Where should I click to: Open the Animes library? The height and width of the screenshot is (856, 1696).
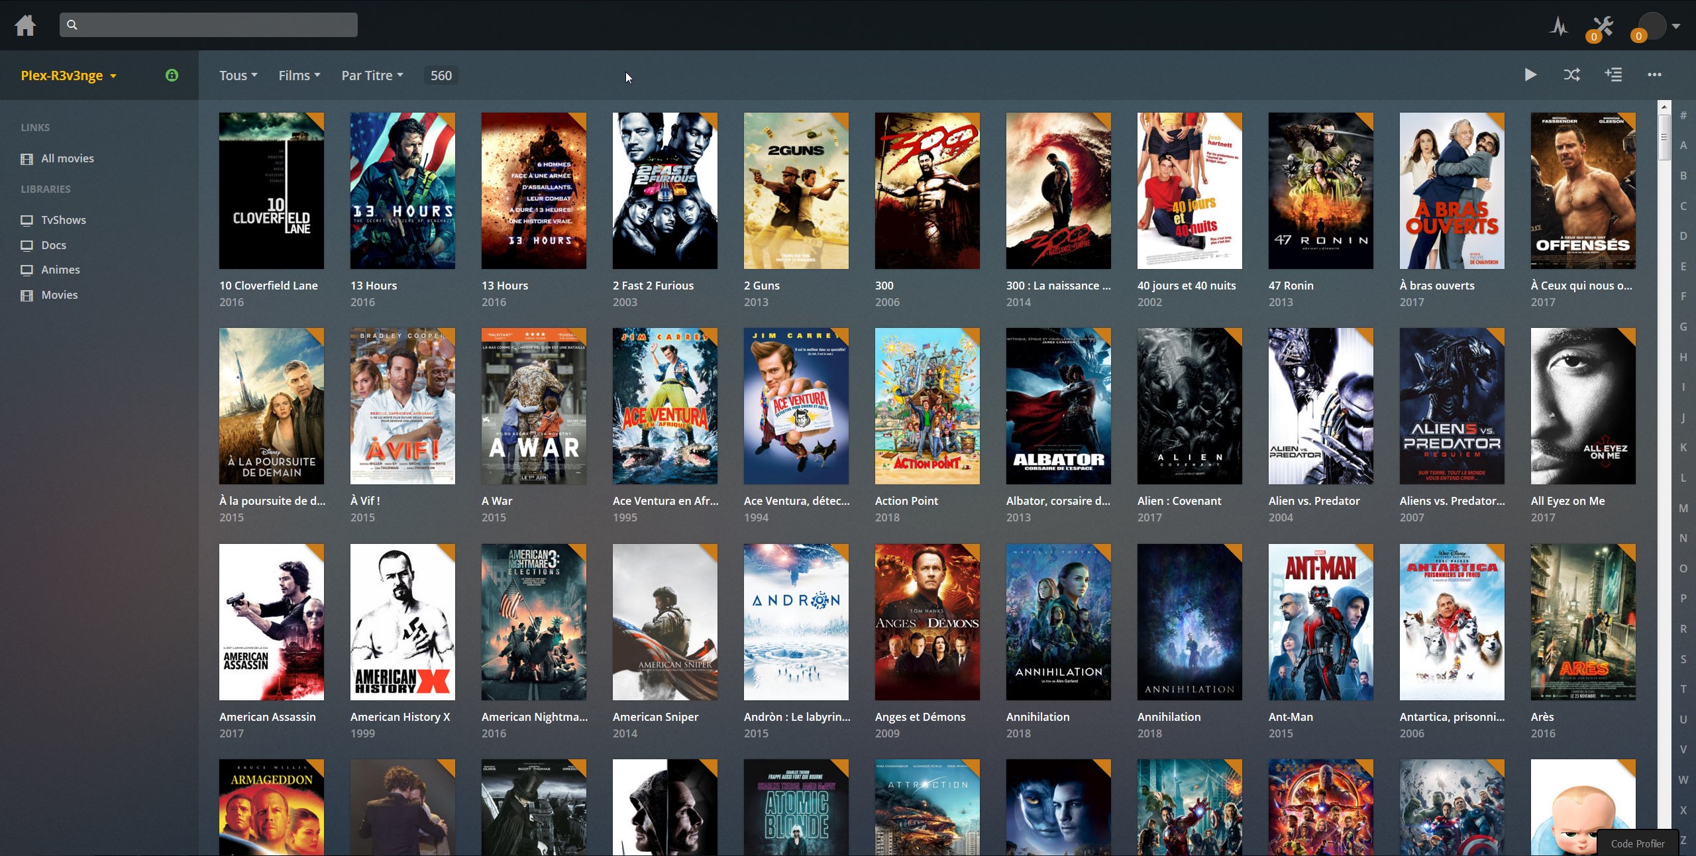pyautogui.click(x=60, y=270)
